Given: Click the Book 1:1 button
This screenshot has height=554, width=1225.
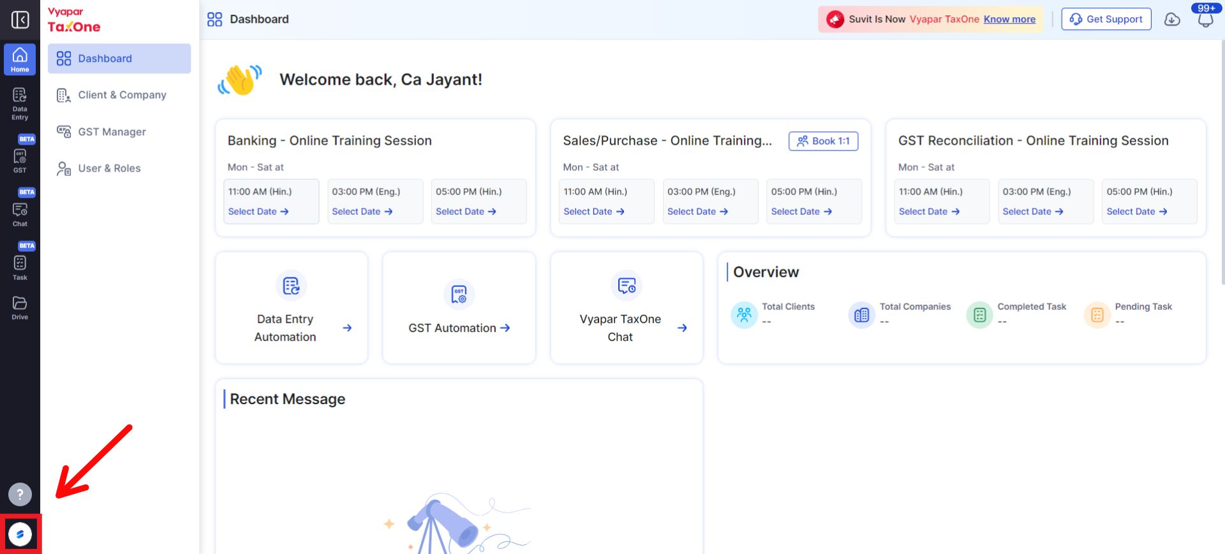Looking at the screenshot, I should [823, 141].
